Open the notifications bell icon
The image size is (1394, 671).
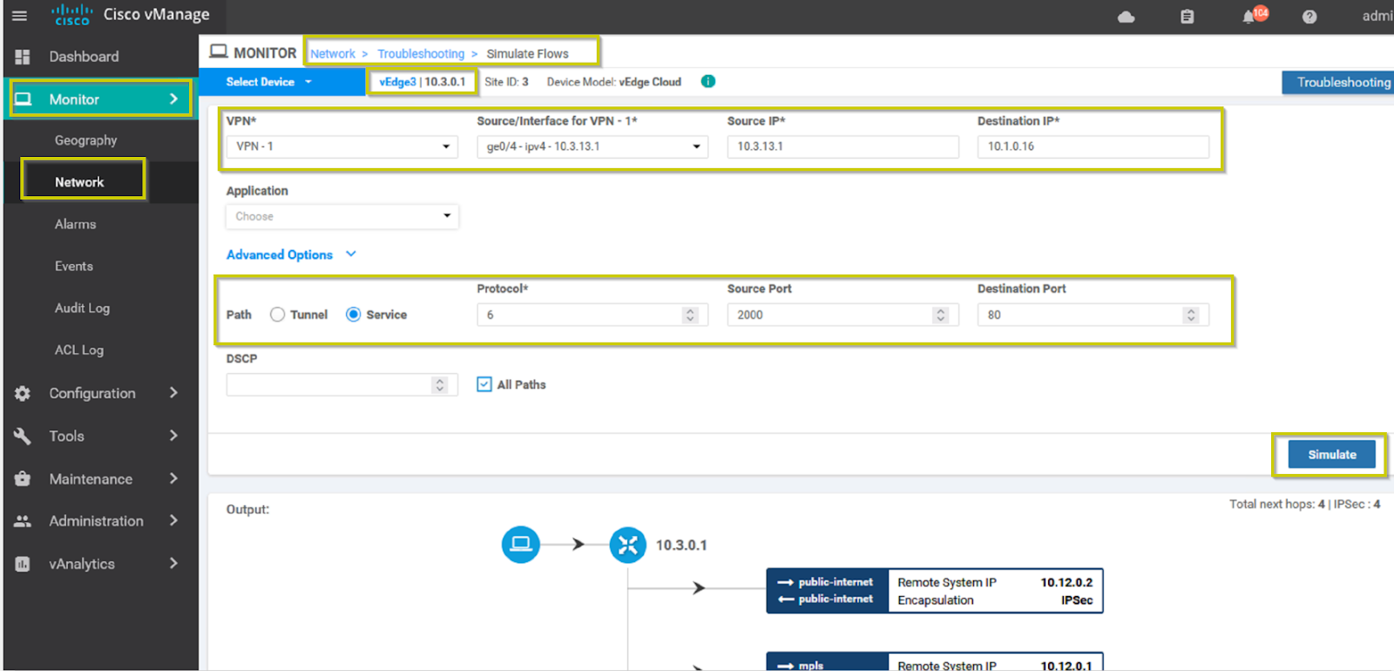click(x=1250, y=17)
